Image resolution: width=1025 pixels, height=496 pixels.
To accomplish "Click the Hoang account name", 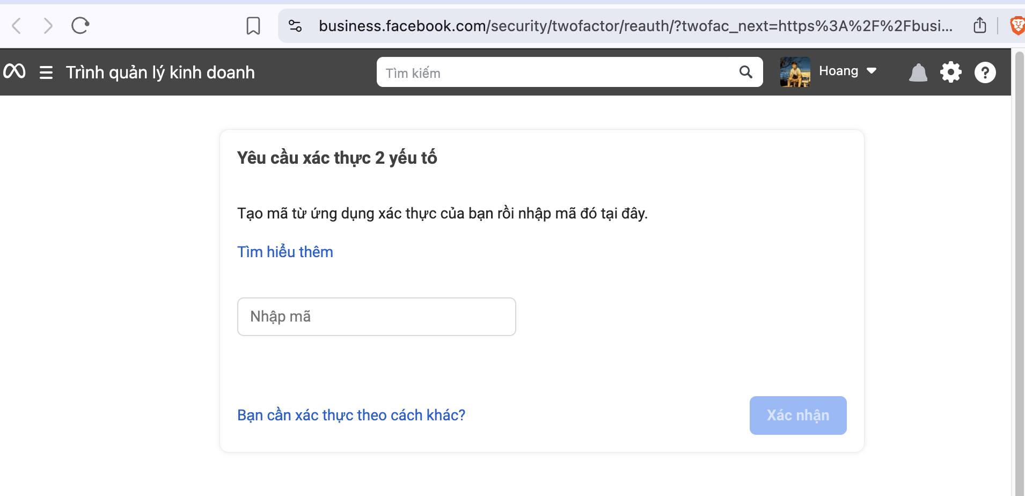I will (x=839, y=71).
